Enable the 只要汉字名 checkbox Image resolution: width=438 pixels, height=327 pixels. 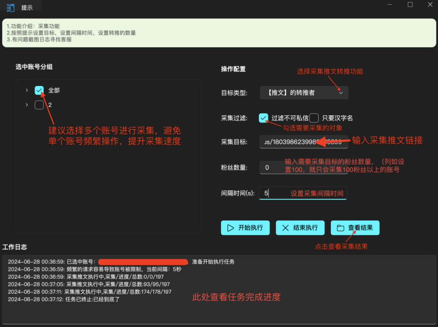(314, 118)
